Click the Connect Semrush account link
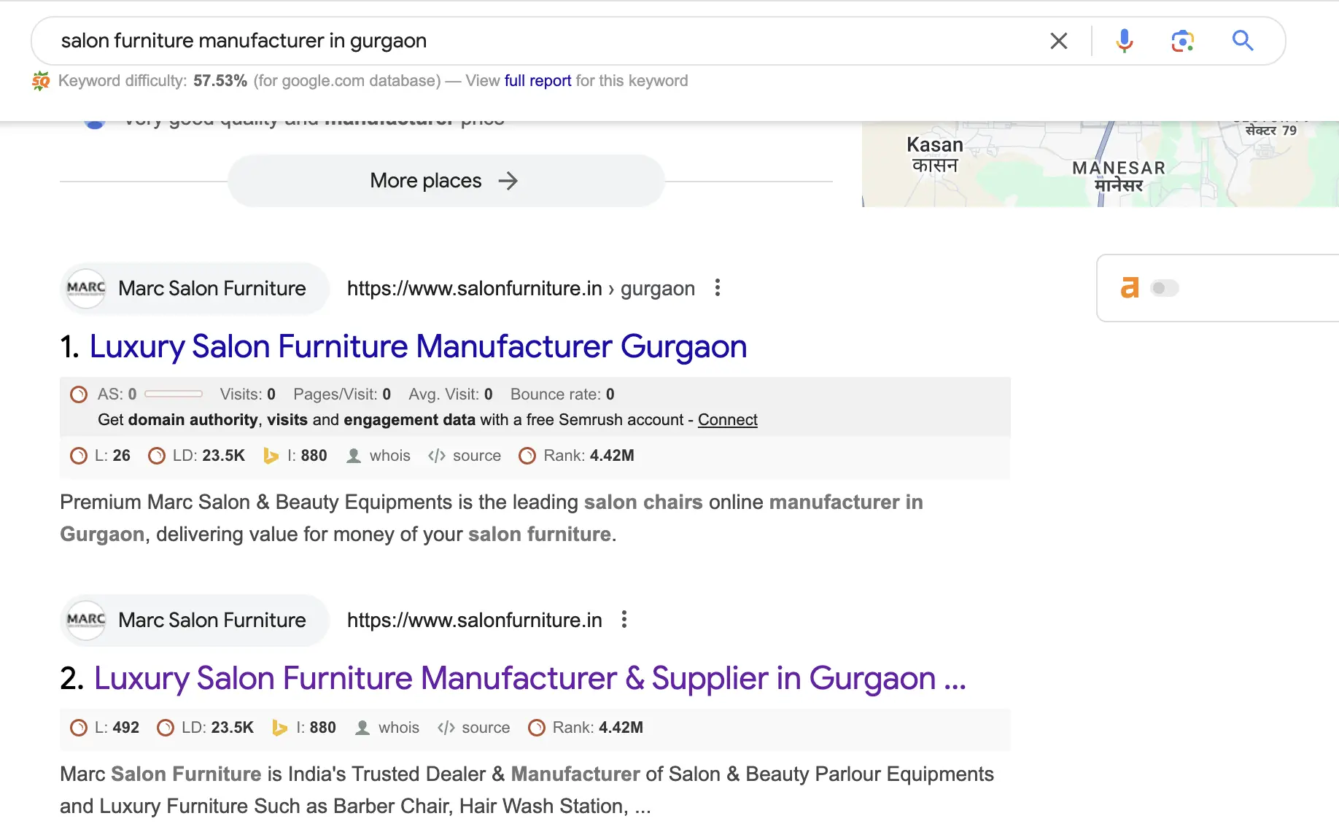 pyautogui.click(x=727, y=420)
